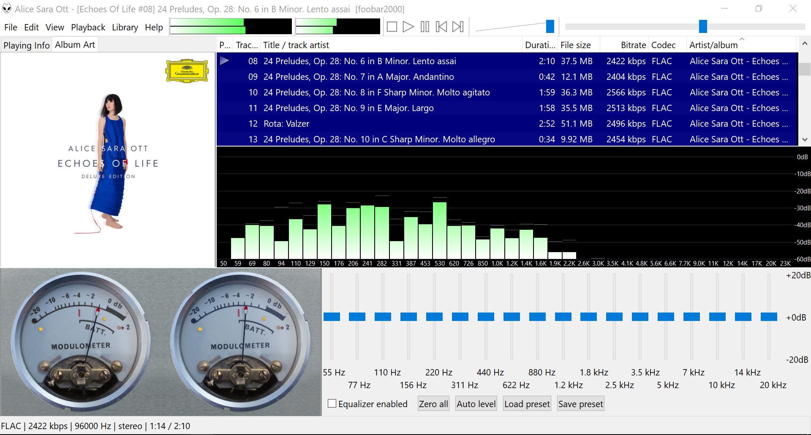Click the 440 Hz equalizer band slider
Viewport: 811px width, 435px height.
[x=486, y=317]
